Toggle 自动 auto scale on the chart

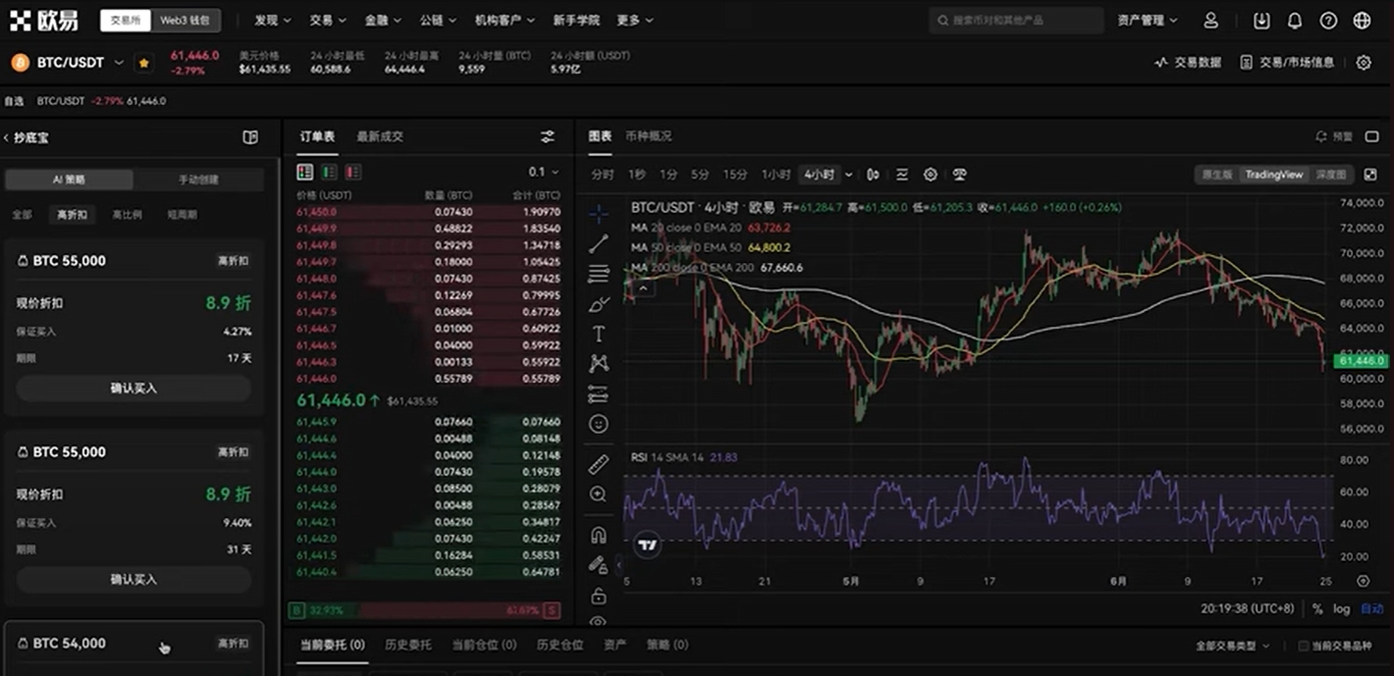(1371, 609)
